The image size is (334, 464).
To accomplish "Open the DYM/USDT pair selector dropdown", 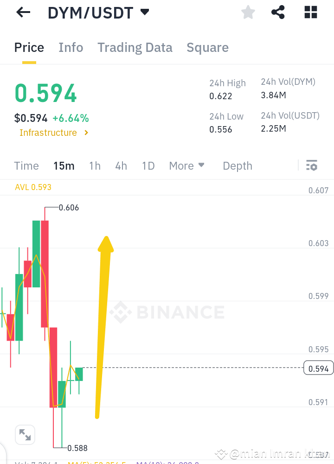I will tap(98, 13).
